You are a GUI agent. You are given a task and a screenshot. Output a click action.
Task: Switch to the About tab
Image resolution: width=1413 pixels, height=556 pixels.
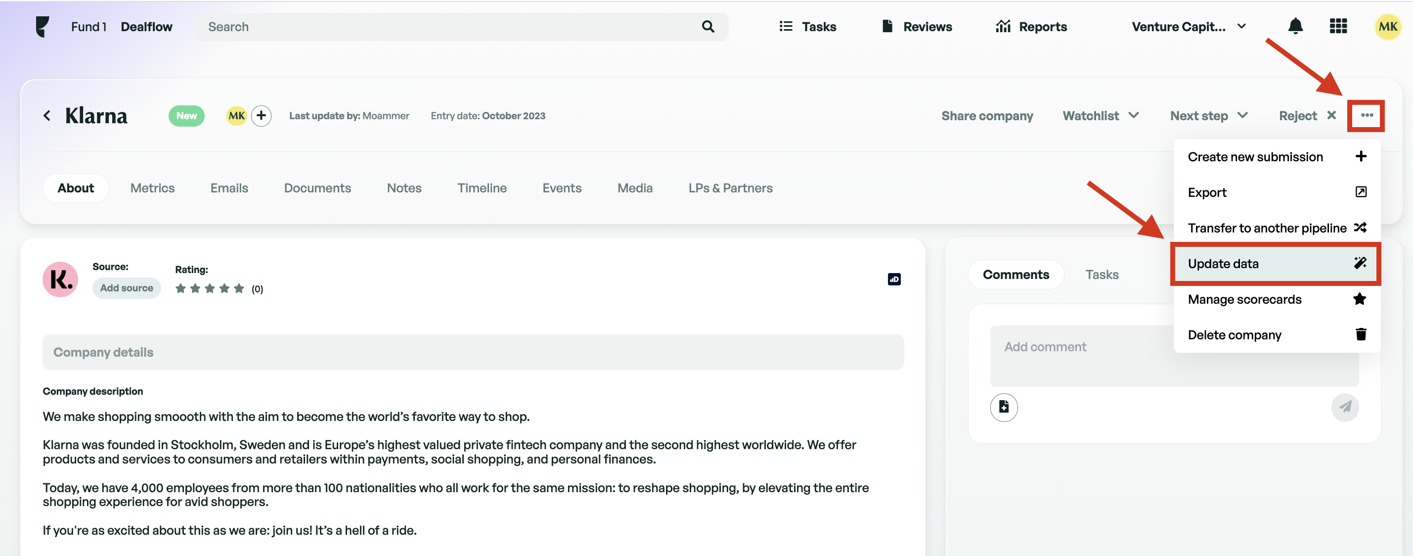tap(76, 187)
